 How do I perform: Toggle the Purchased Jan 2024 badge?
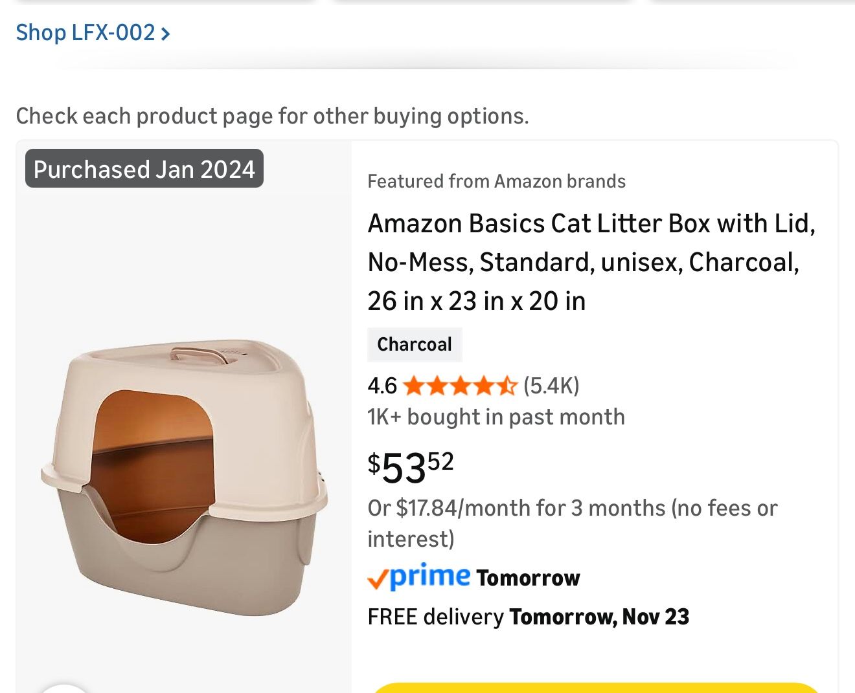click(144, 169)
